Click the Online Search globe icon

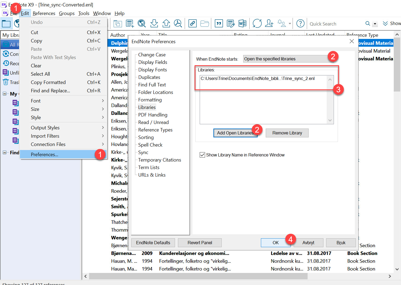[x=141, y=24]
